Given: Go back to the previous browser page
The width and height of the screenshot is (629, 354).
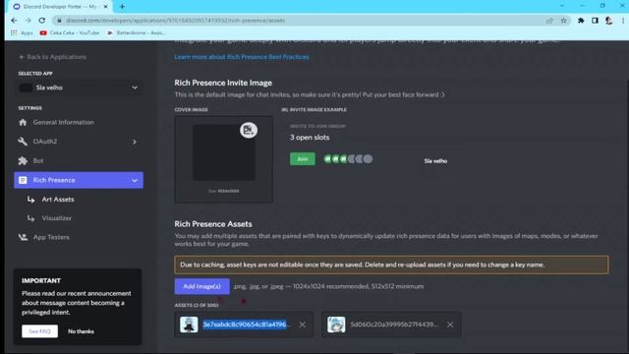Looking at the screenshot, I should pyautogui.click(x=15, y=21).
